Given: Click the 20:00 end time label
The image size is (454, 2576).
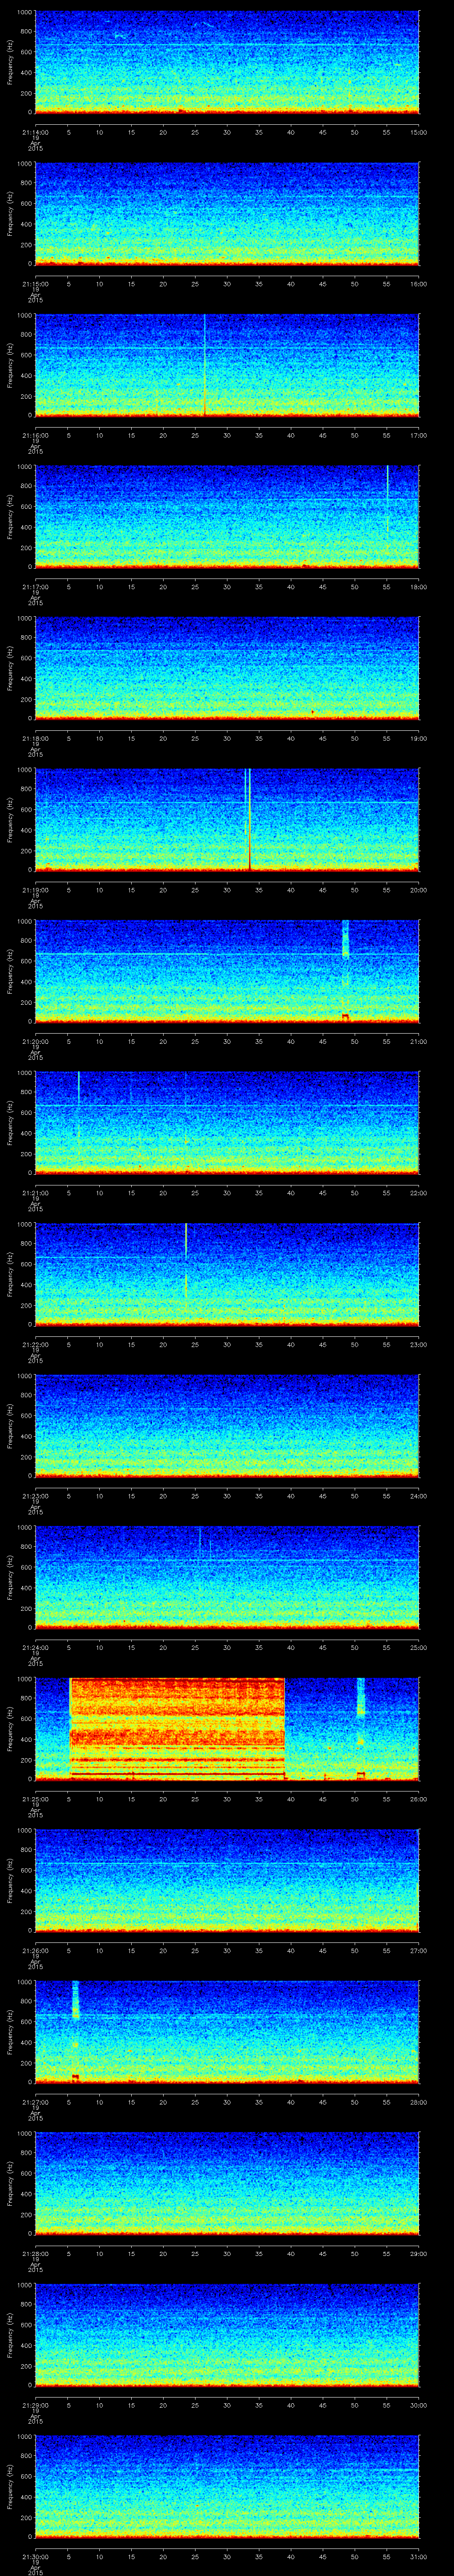Looking at the screenshot, I should tap(419, 890).
